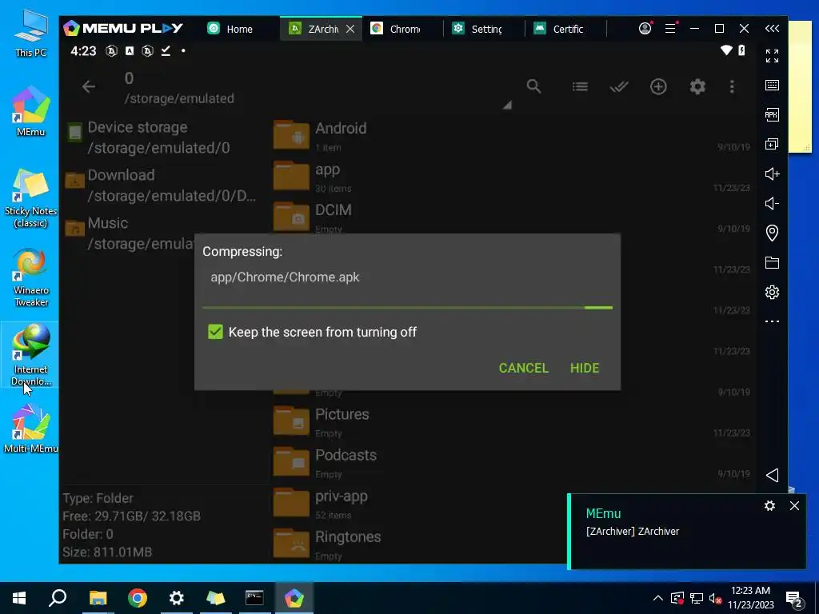Open This PC desktop icon
This screenshot has height=614, width=819.
[31, 34]
